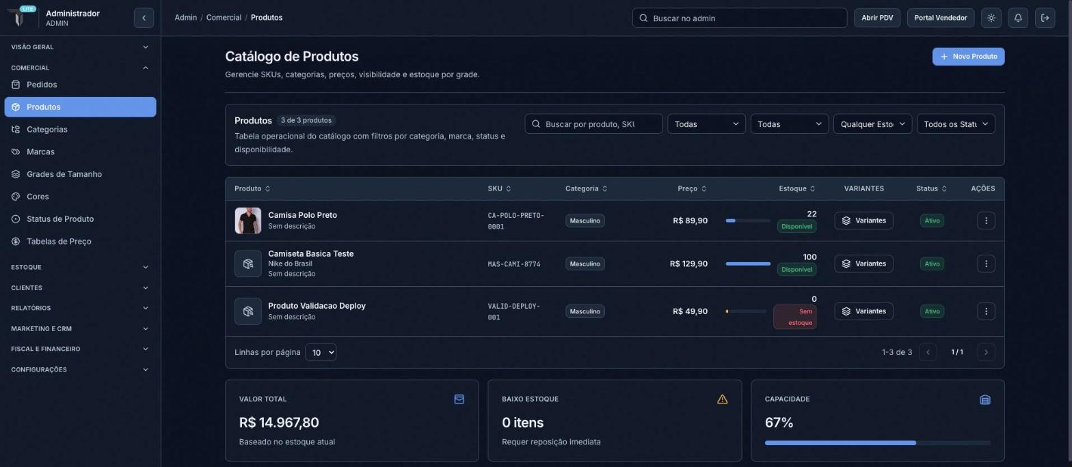The width and height of the screenshot is (1072, 467).
Task: Open the Qualquer Estoque filter dropdown
Action: point(872,124)
